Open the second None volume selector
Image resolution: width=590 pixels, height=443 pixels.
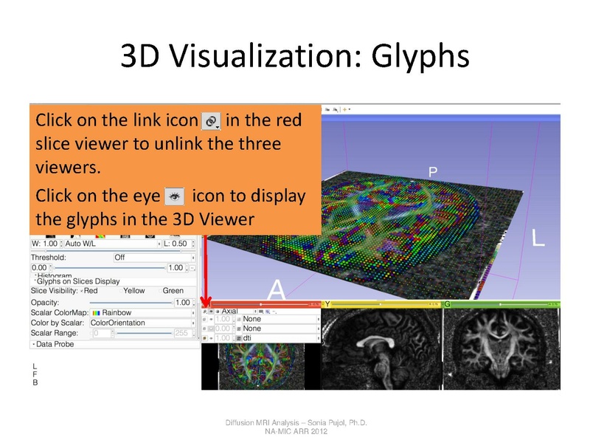(x=282, y=329)
